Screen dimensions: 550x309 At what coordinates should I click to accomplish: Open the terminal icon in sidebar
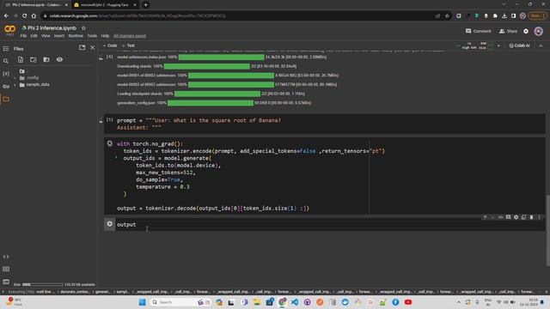coord(6,282)
